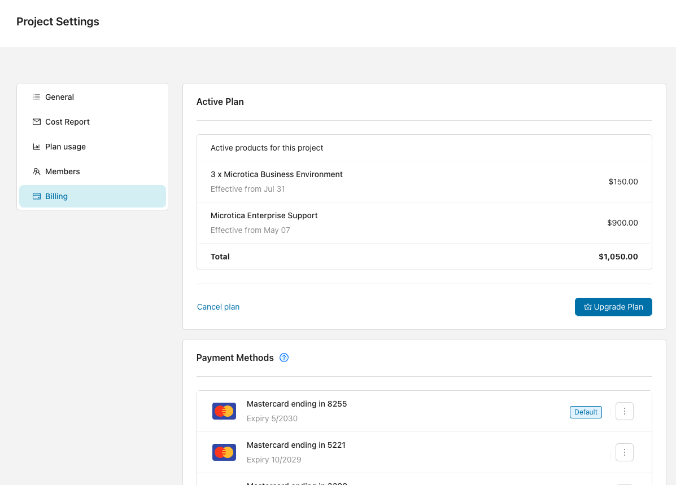This screenshot has height=485, width=676.
Task: Select 'Microtica Enterprise Support' product text
Action: (264, 215)
